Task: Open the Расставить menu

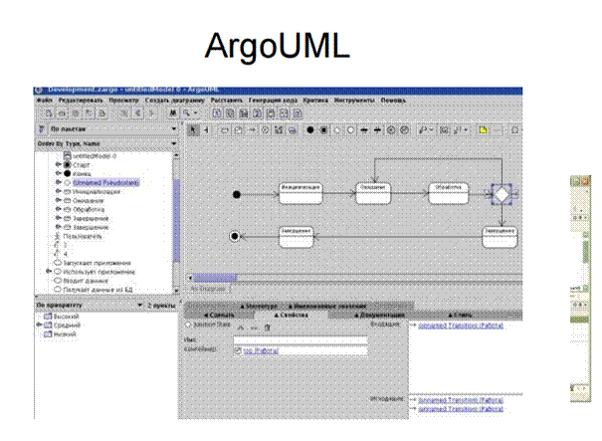Action: (227, 101)
